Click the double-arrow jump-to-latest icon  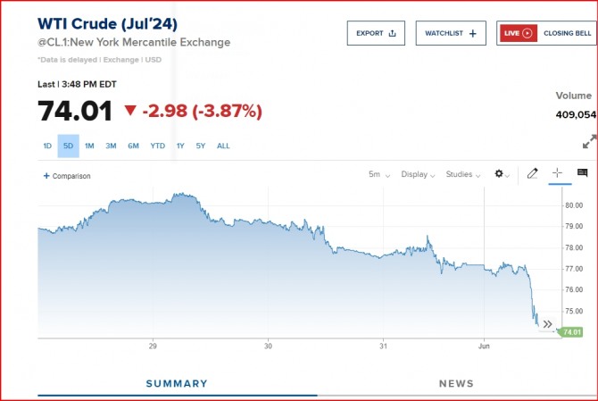548,324
